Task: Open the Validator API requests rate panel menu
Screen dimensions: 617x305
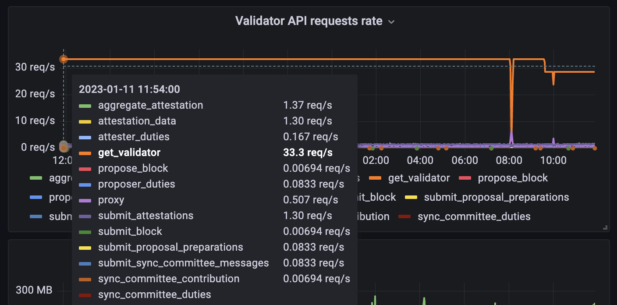Action: pos(391,21)
